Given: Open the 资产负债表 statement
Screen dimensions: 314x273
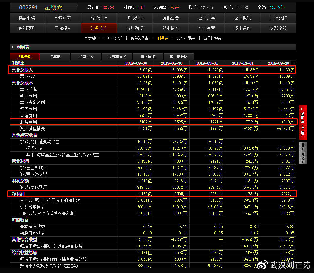Looking at the screenshot, I should coord(139,38).
